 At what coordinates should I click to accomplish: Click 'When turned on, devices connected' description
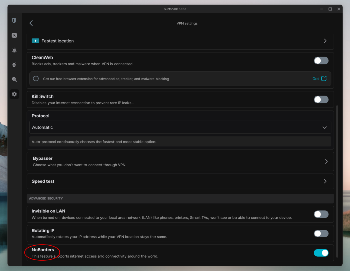[162, 218]
